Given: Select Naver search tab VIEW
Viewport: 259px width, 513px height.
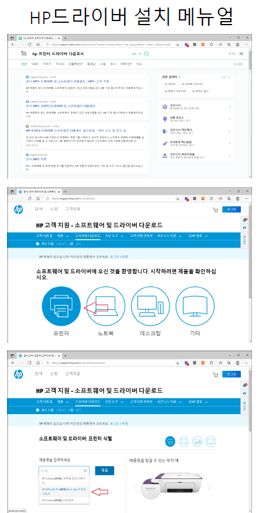Looking at the screenshot, I should [34, 64].
